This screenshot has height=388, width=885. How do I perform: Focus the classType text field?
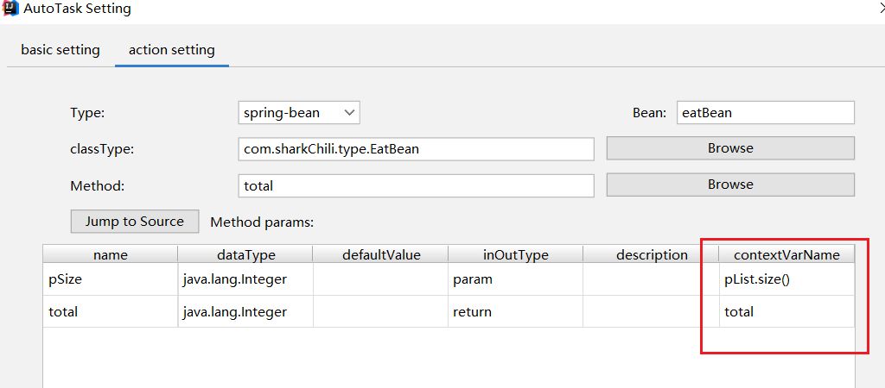415,149
